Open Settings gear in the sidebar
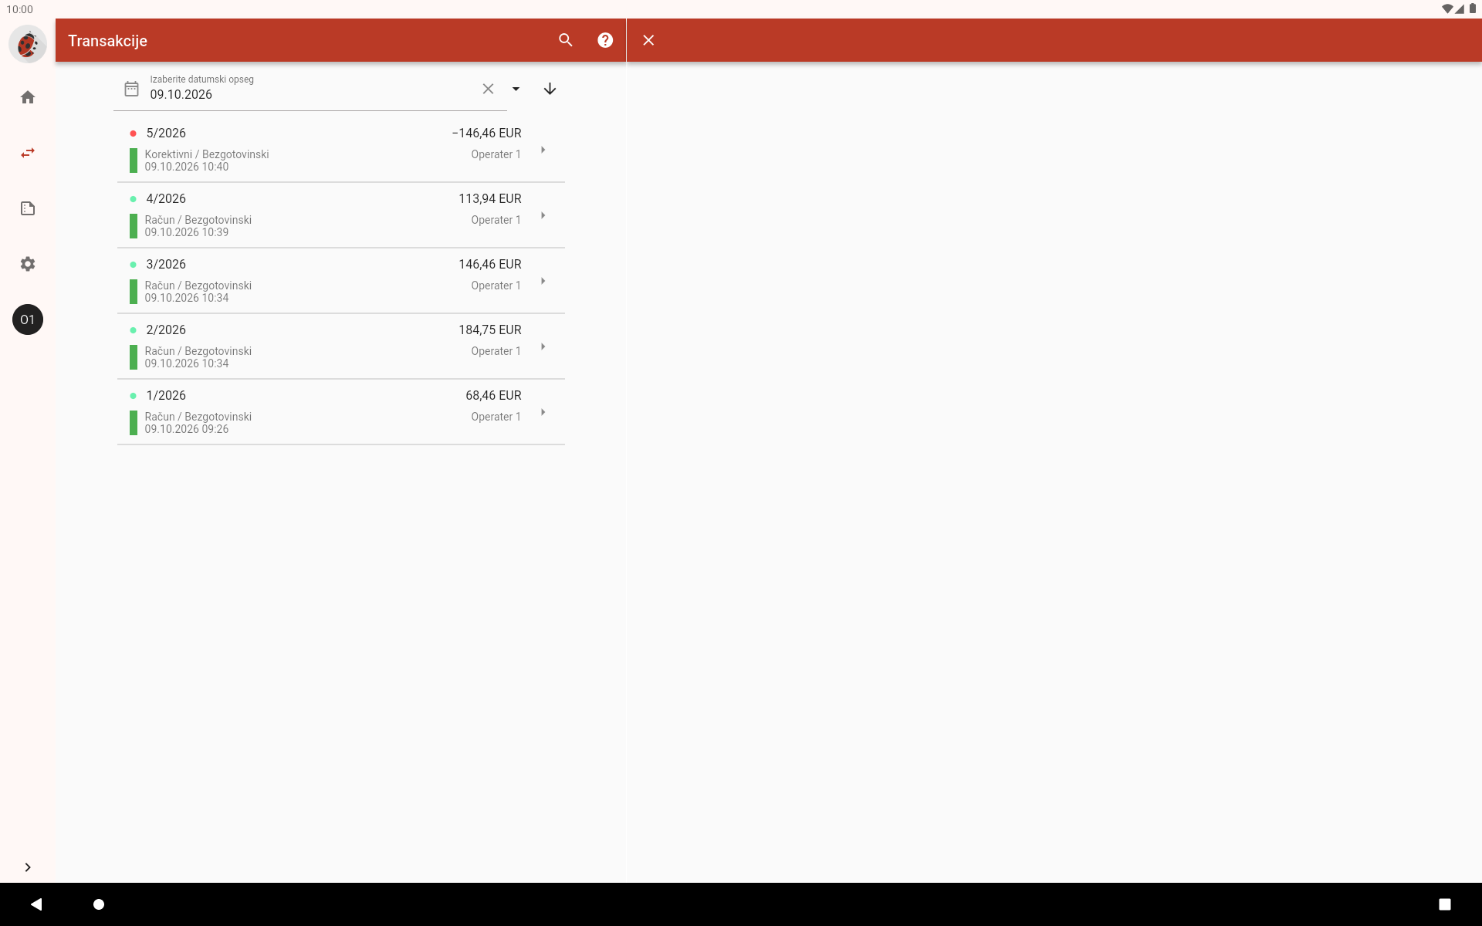The width and height of the screenshot is (1482, 926). coord(28,264)
